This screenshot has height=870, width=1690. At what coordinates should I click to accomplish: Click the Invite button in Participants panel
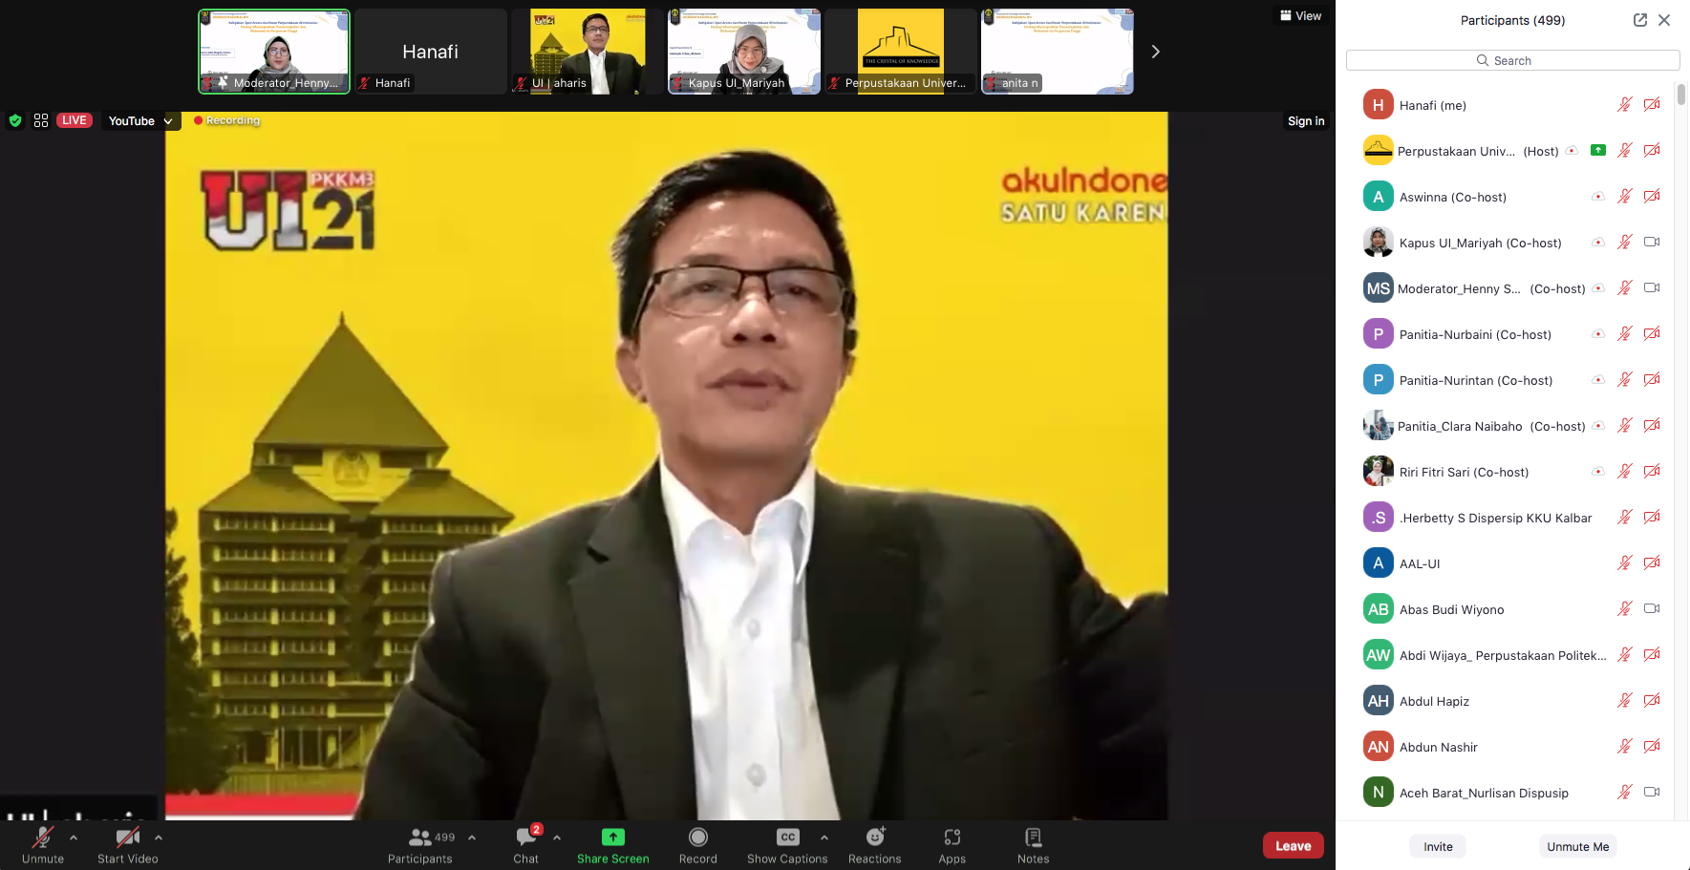[x=1438, y=846]
